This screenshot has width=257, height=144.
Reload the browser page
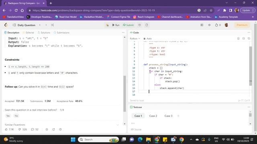(x=16, y=10)
